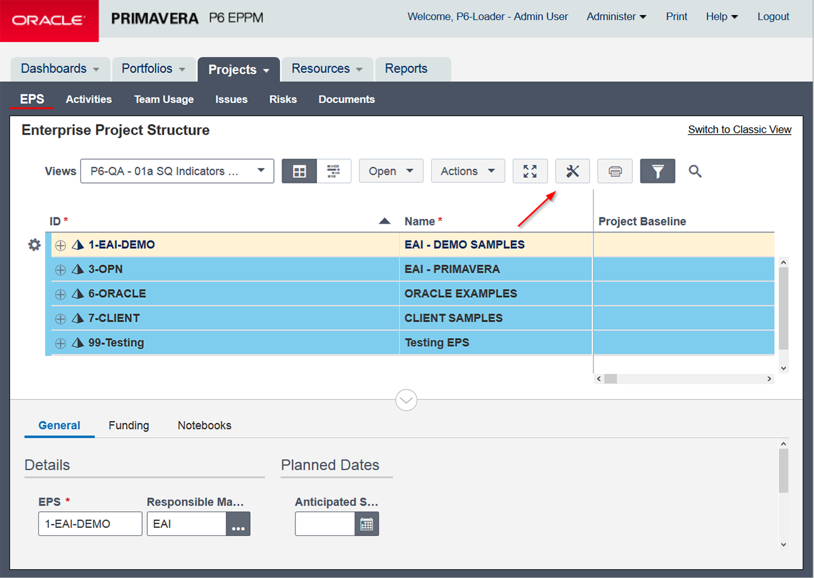Click the table scrollbar down arrow
The height and width of the screenshot is (578, 814).
[x=783, y=368]
